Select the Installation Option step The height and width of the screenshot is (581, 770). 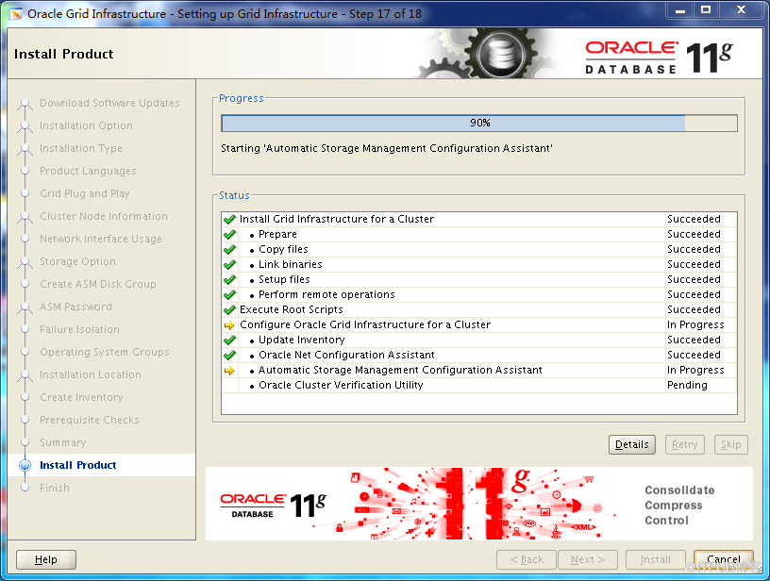pos(86,125)
